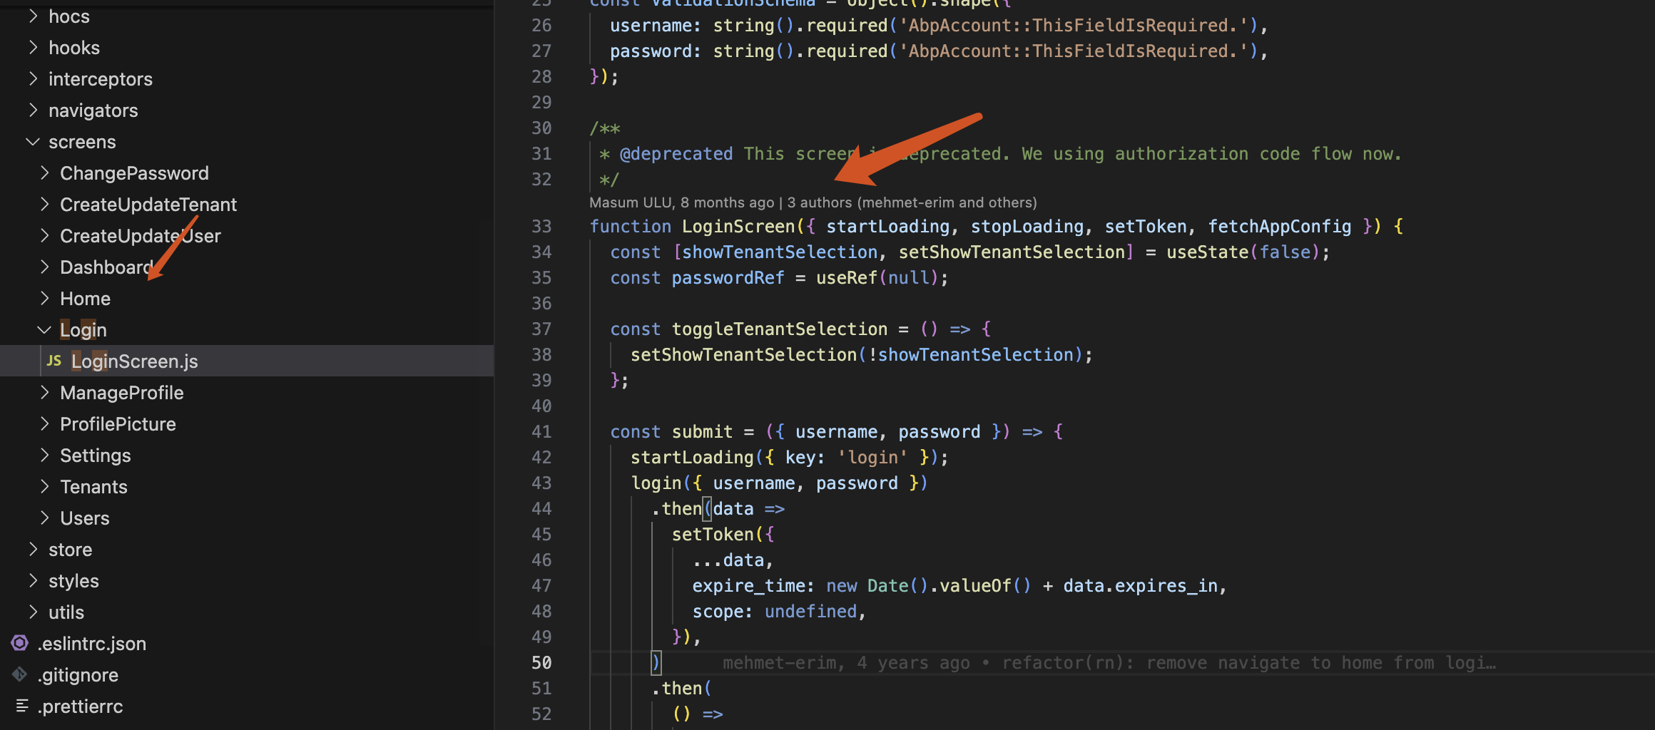
Task: Expand the interceptors folder
Action: click(100, 79)
